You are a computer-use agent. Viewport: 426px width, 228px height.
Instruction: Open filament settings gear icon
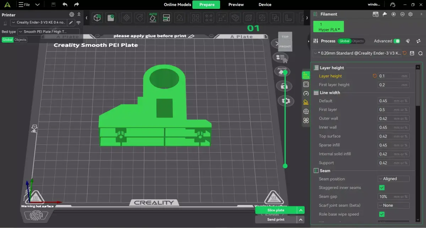[x=411, y=14]
